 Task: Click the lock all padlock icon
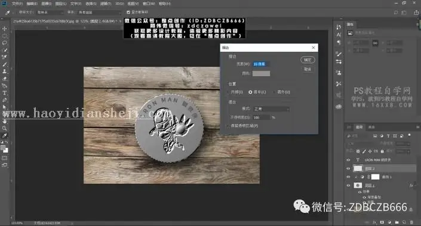pos(382,151)
